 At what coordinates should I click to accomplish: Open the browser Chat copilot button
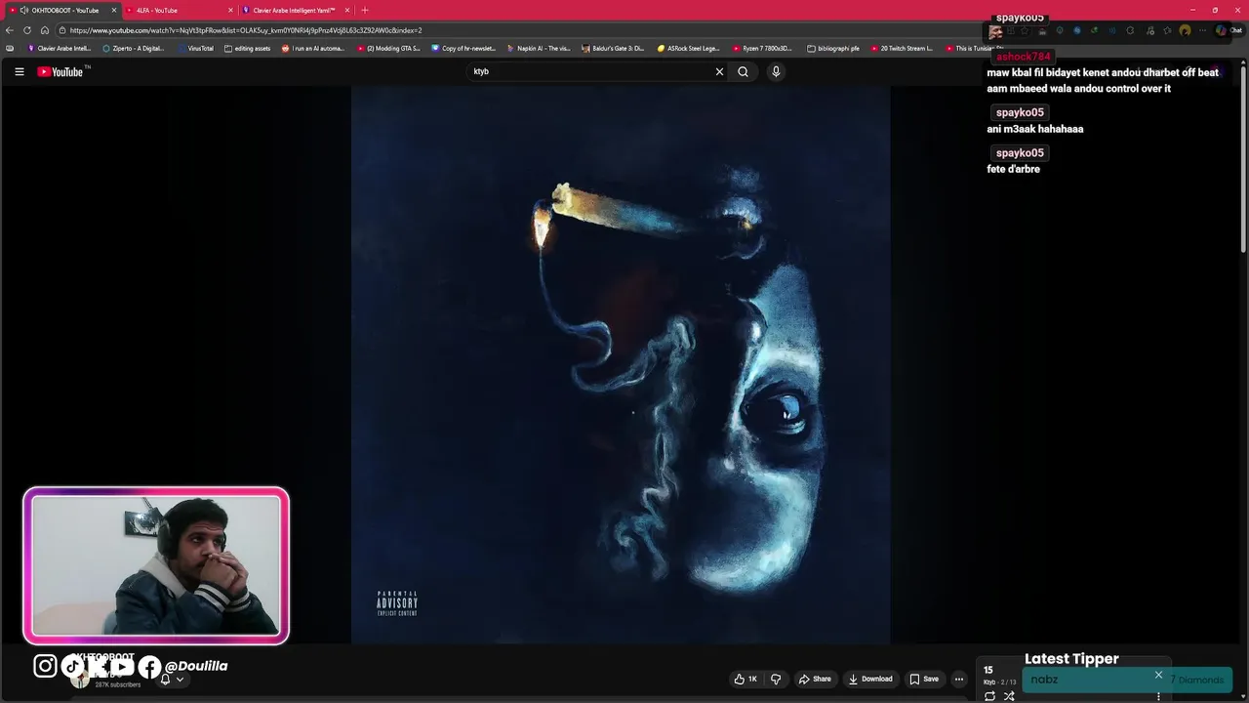[x=1229, y=30]
